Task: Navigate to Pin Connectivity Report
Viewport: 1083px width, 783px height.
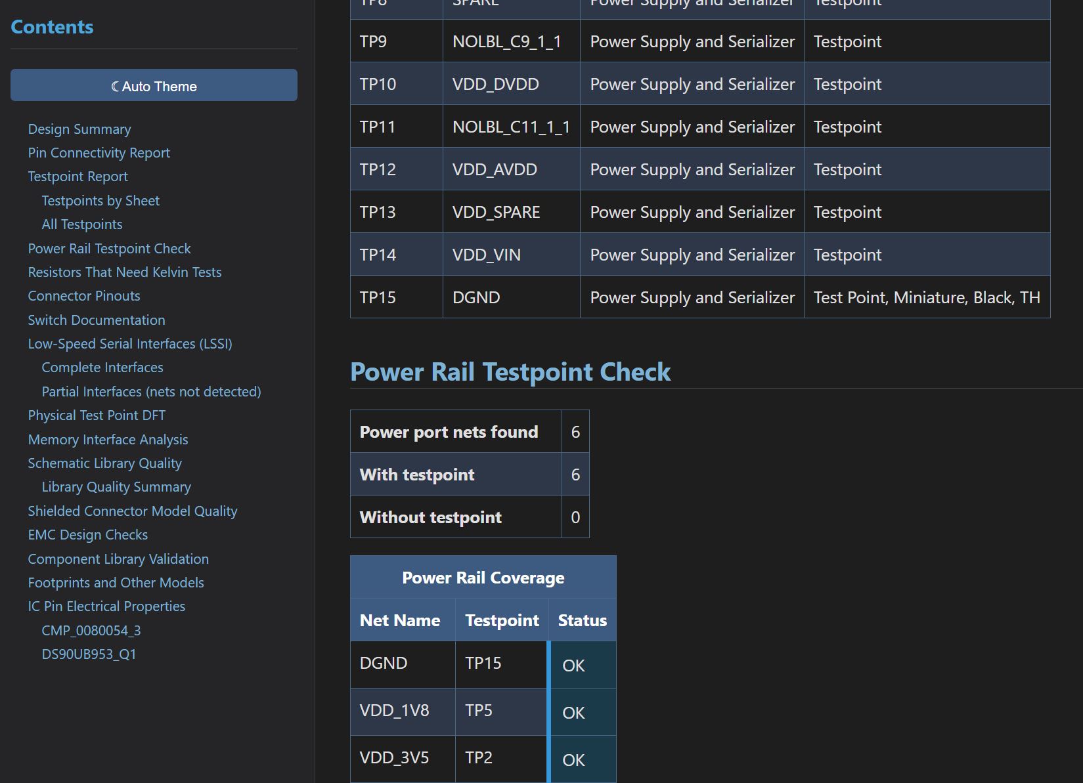Action: point(99,152)
